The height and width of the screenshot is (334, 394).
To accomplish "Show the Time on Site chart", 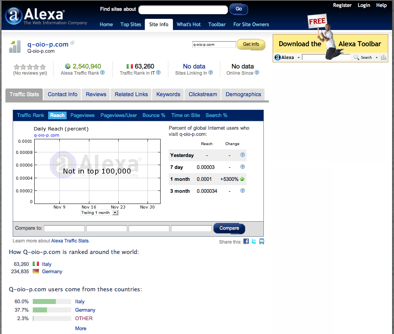I will 186,115.
